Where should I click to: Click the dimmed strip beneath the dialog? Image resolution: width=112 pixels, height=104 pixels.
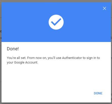point(56,103)
